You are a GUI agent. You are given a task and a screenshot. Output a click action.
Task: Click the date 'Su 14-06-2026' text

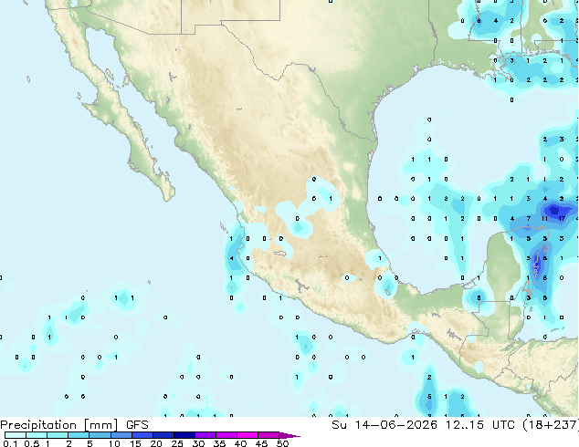coord(384,425)
